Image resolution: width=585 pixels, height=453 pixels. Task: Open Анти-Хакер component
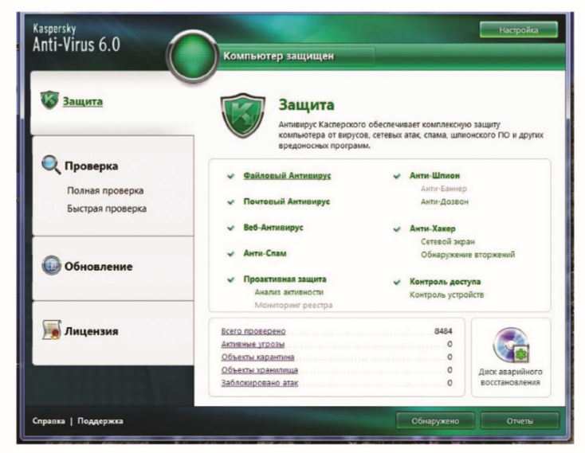433,228
